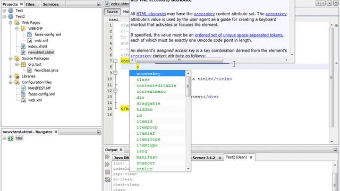The image size is (340, 191).
Task: Select the Java DB output tab
Action: [x=121, y=158]
